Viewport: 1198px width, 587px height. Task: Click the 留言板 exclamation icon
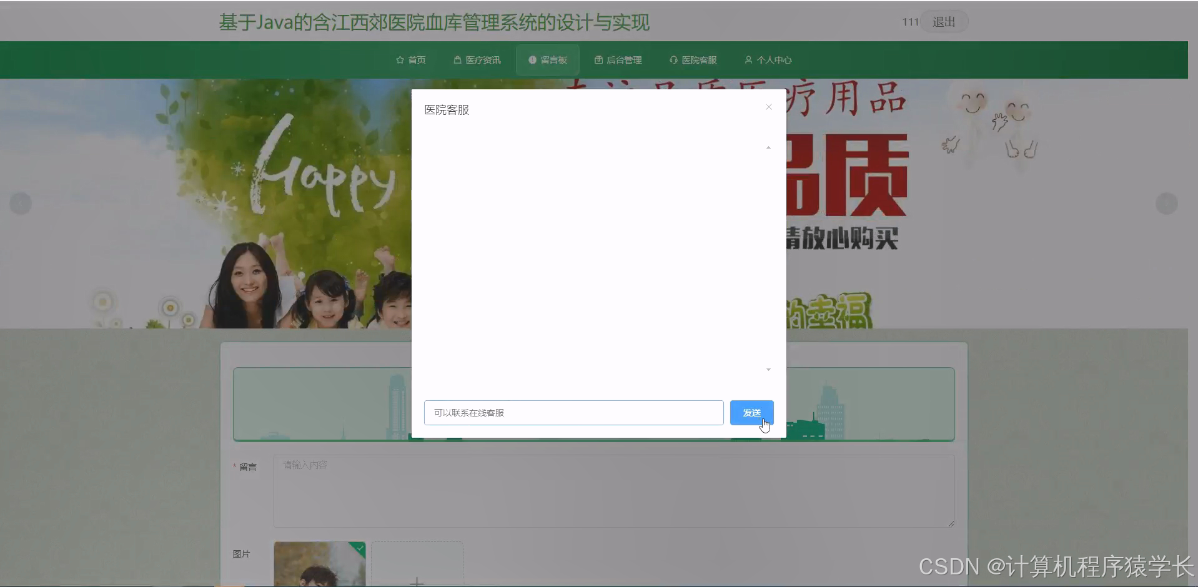[x=532, y=59]
